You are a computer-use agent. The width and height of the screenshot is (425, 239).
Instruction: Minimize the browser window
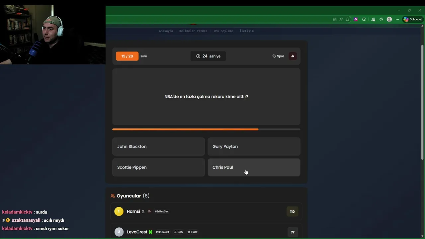pyautogui.click(x=399, y=10)
